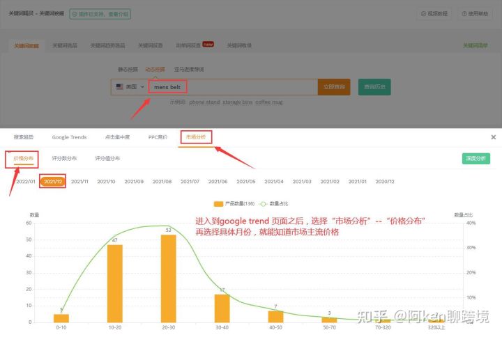
Task: Select month 2021/10
Action: click(106, 181)
